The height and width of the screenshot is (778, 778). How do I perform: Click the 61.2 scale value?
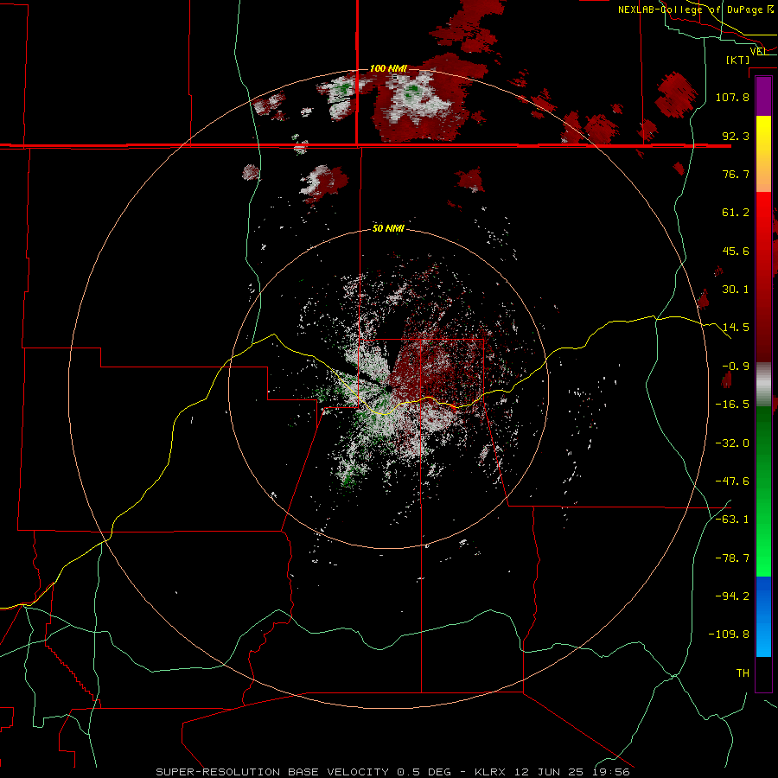(x=736, y=213)
